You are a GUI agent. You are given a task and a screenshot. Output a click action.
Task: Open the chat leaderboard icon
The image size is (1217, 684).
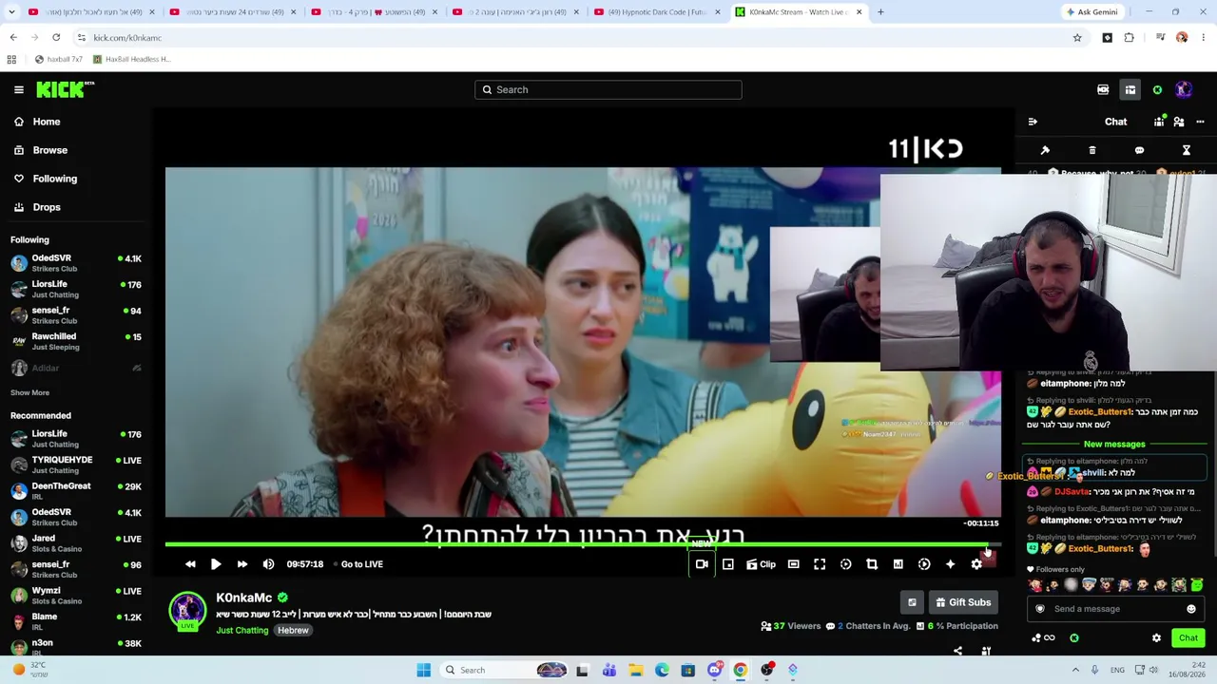[x=1159, y=122]
